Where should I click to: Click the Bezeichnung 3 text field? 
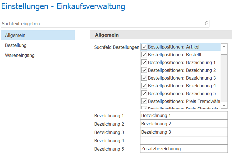pyautogui.click(x=184, y=132)
